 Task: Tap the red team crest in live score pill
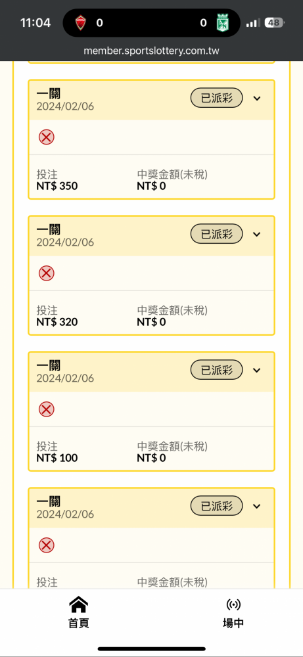pyautogui.click(x=80, y=22)
